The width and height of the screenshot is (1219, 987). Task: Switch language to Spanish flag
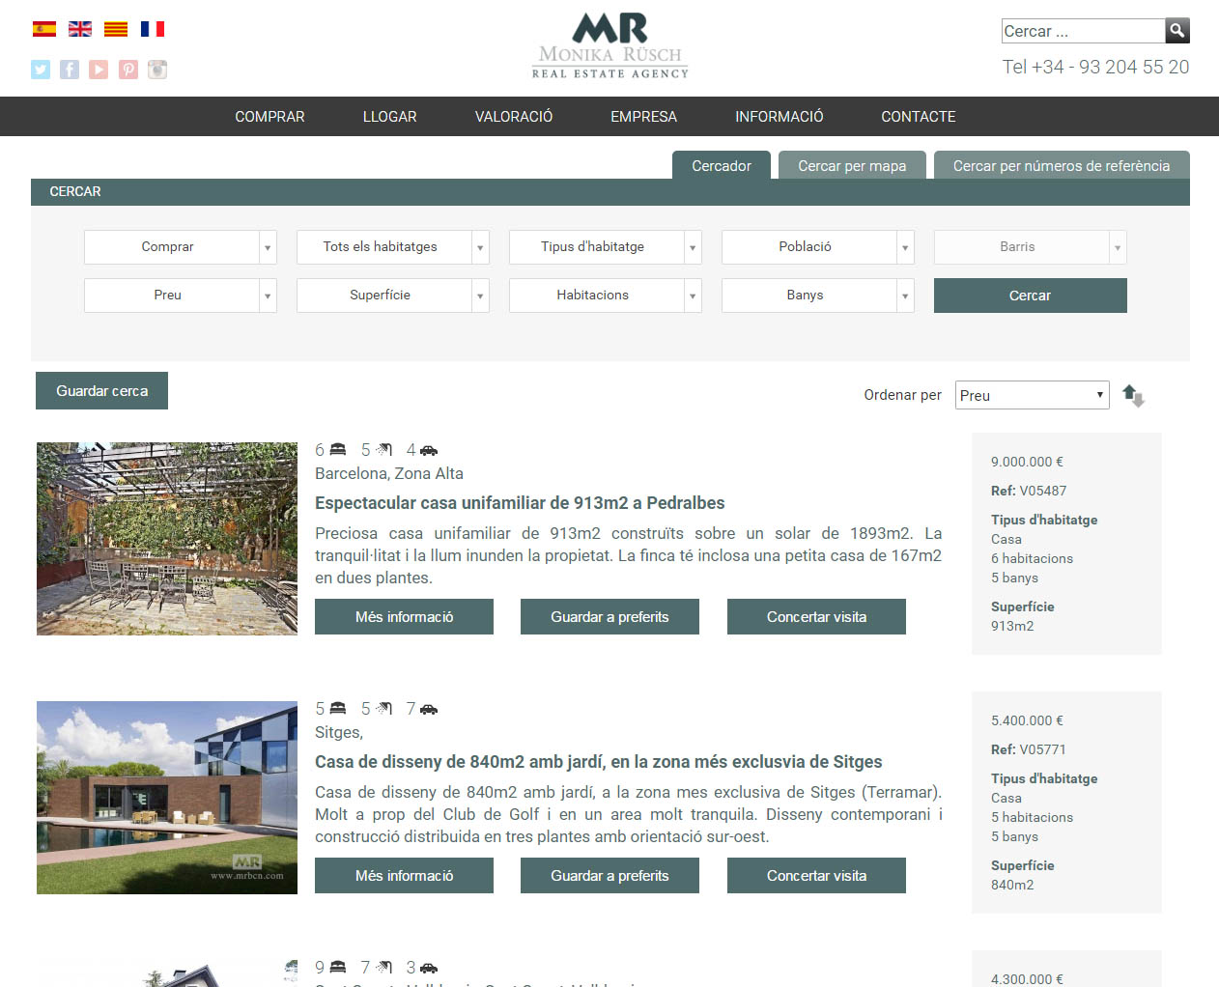click(44, 29)
